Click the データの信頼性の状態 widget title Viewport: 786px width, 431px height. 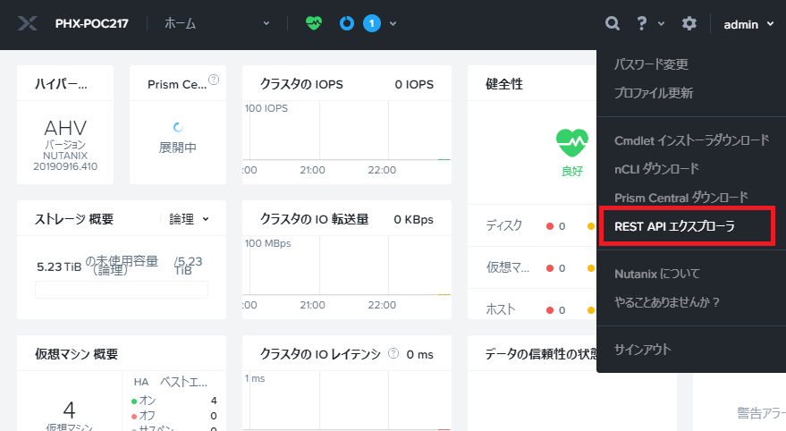point(541,354)
